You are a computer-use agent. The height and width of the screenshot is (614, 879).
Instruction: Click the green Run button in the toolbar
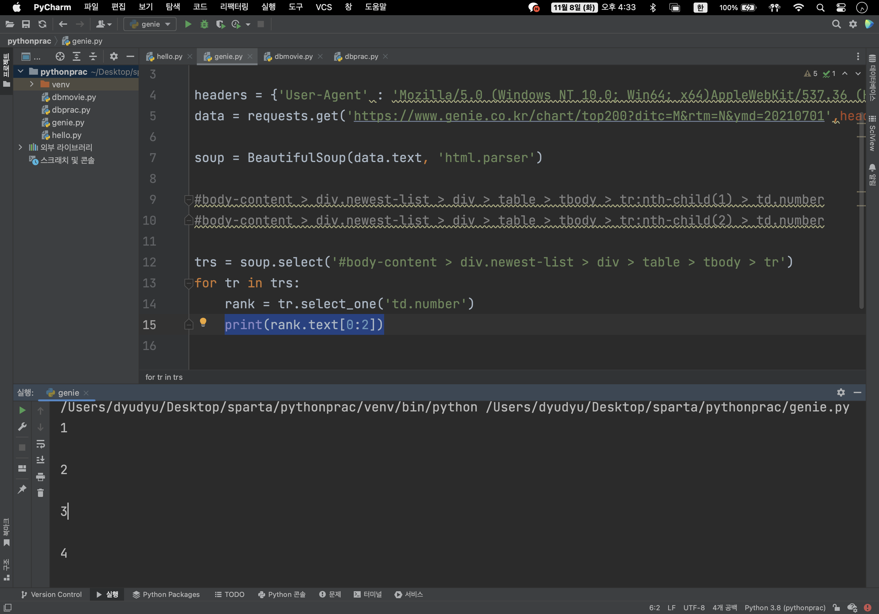click(x=188, y=24)
